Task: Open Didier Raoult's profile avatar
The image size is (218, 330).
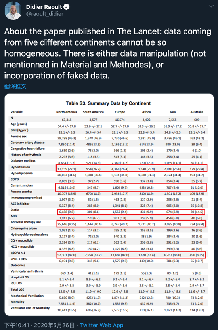Action: (x=13, y=11)
